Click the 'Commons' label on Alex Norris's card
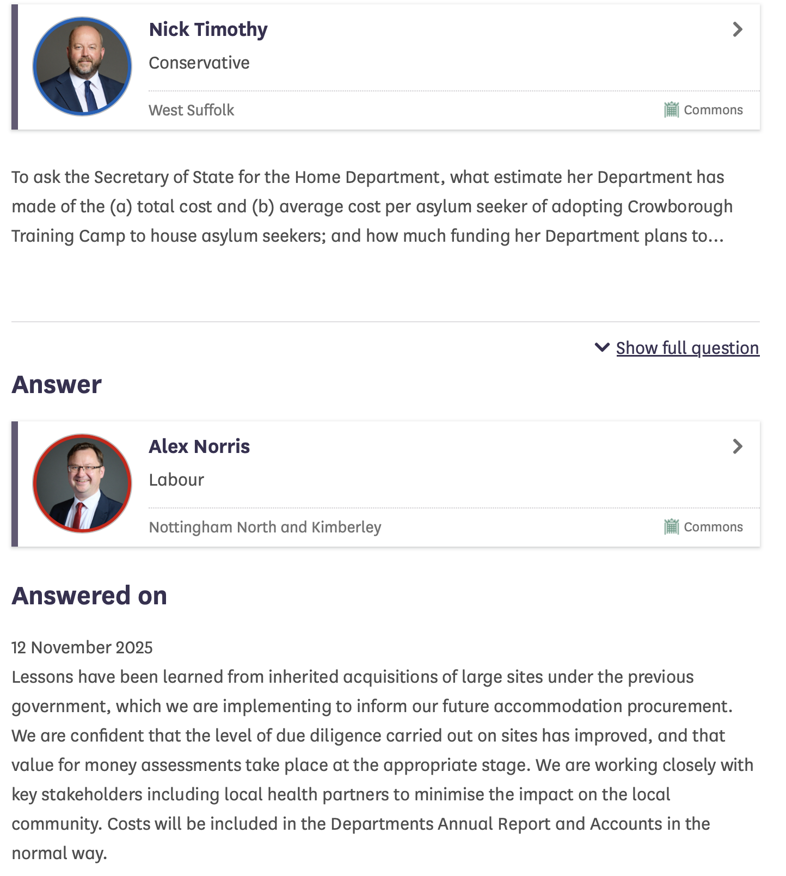This screenshot has width=786, height=876. pos(713,527)
